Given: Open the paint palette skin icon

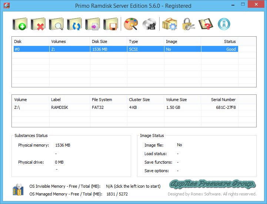Looking at the screenshot, I should (x=131, y=24).
